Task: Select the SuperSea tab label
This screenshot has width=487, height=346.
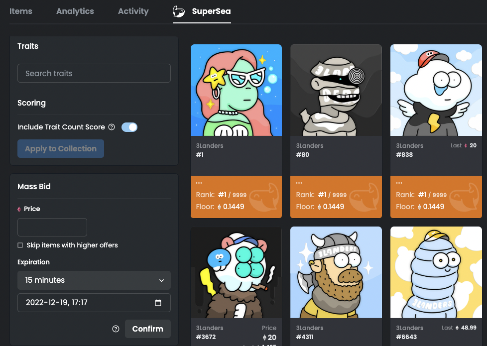Action: point(211,11)
